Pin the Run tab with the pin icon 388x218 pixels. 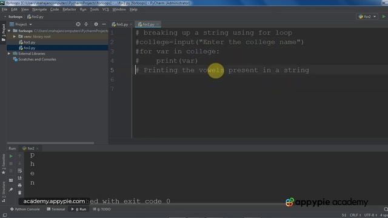click(11, 190)
